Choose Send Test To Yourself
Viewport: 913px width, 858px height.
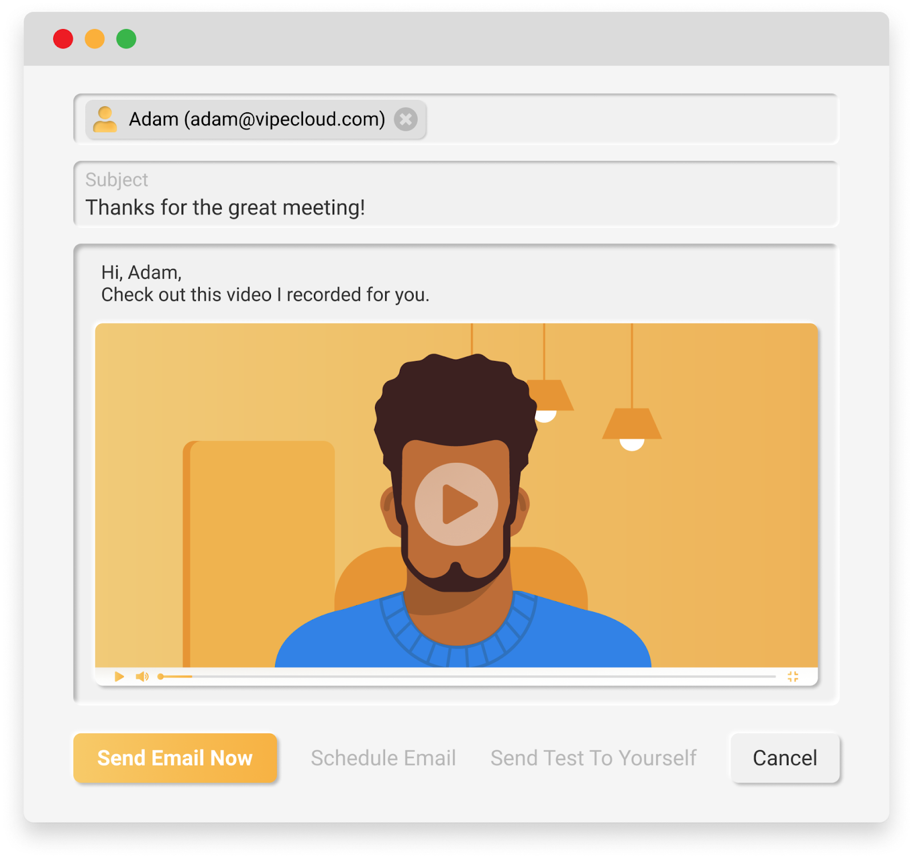point(593,758)
